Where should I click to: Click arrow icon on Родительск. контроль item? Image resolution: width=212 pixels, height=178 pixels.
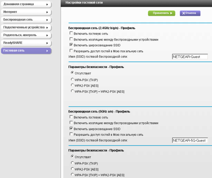(x=47, y=35)
